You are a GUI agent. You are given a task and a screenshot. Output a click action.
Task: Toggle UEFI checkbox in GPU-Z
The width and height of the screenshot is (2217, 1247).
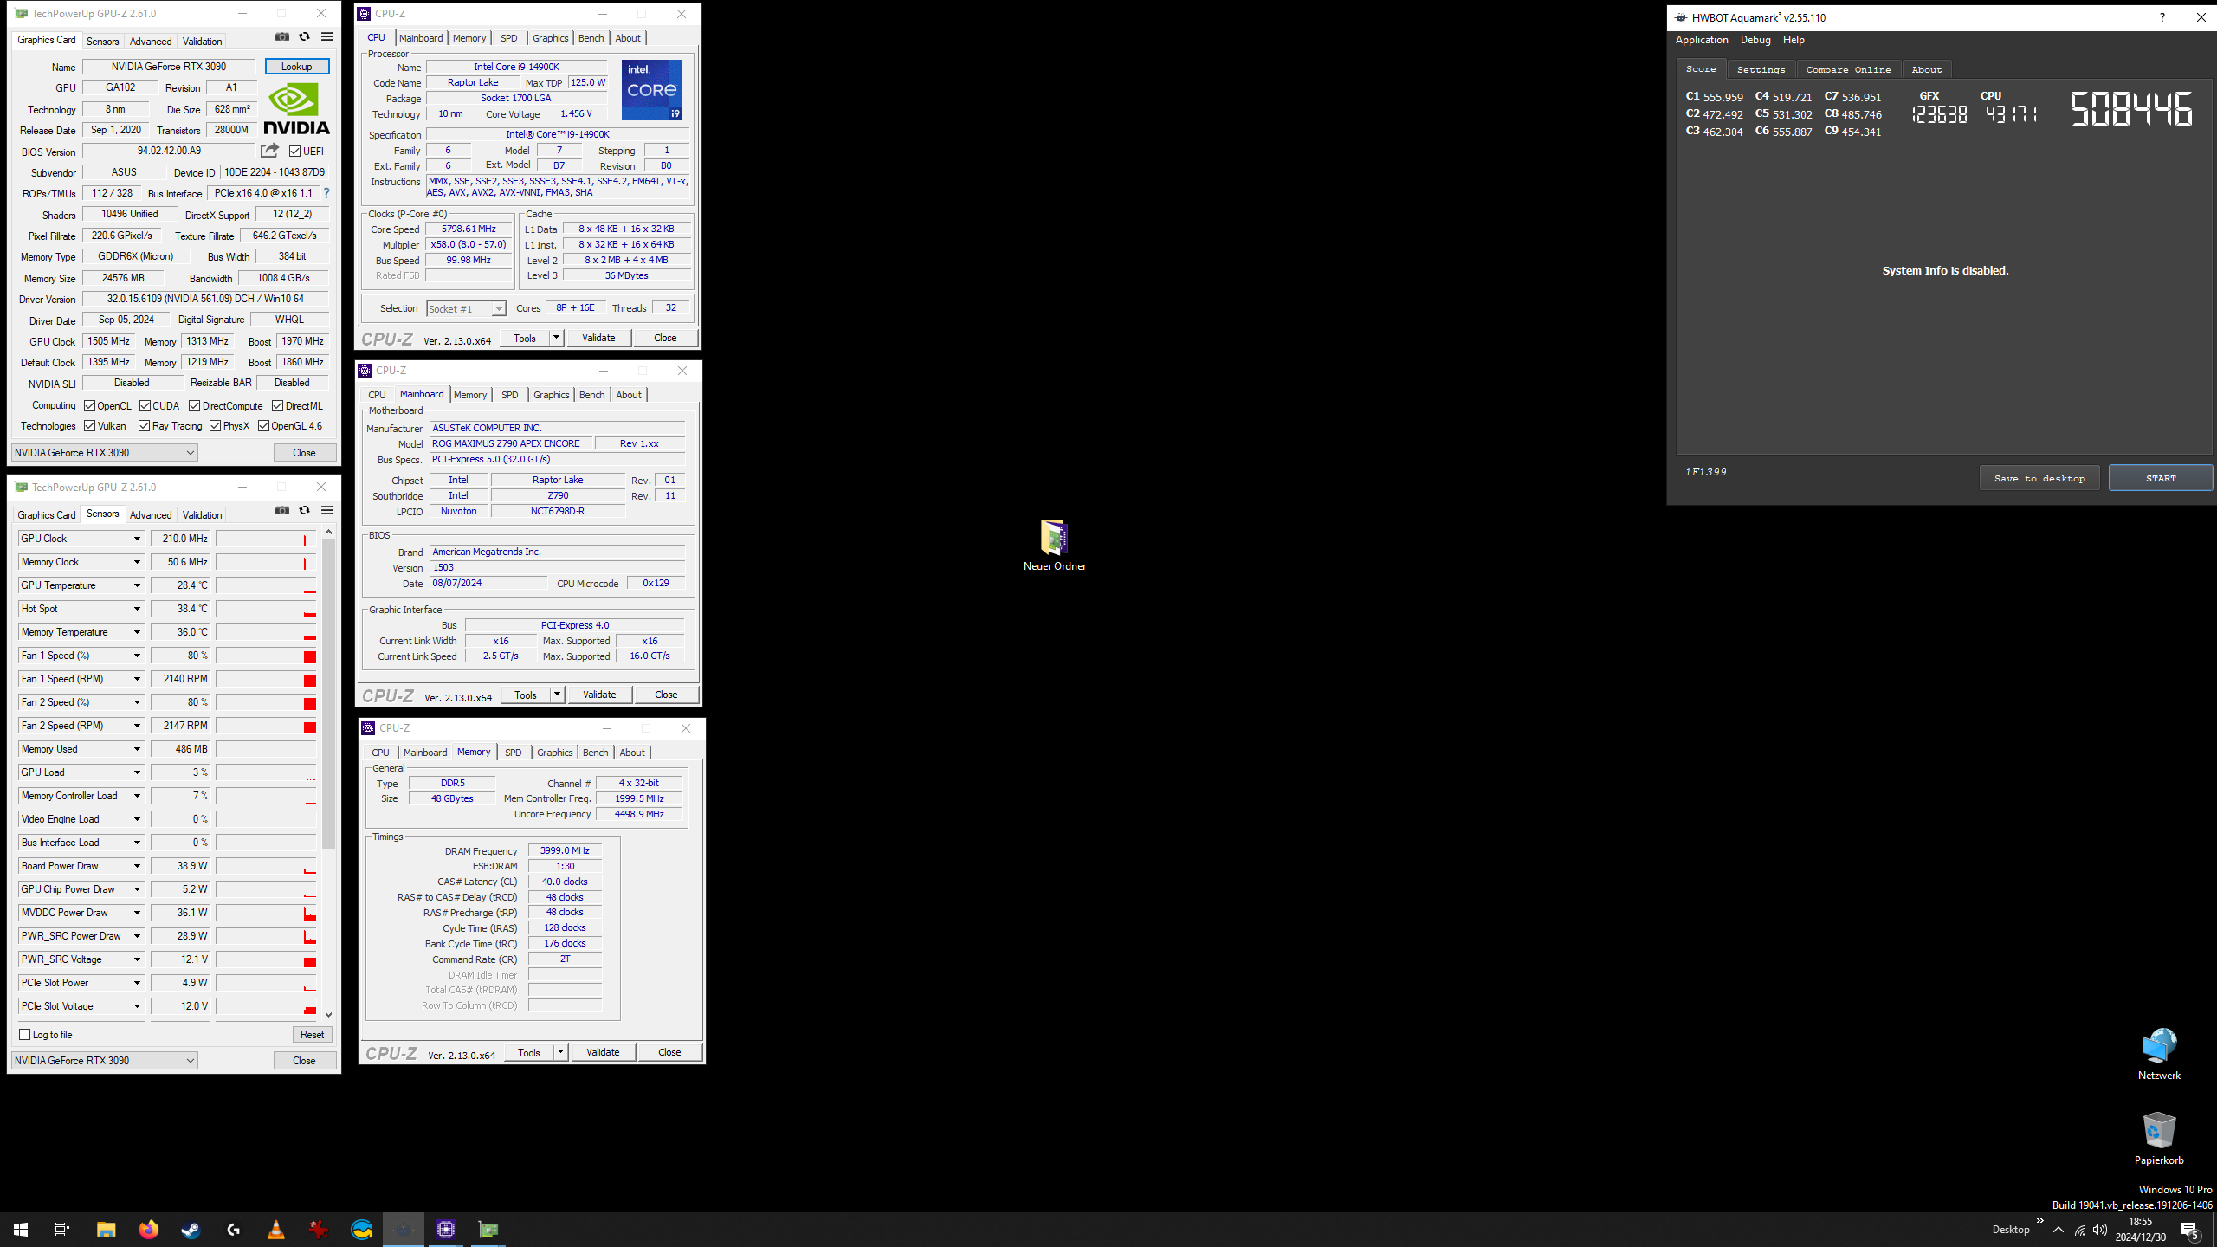pyautogui.click(x=294, y=152)
